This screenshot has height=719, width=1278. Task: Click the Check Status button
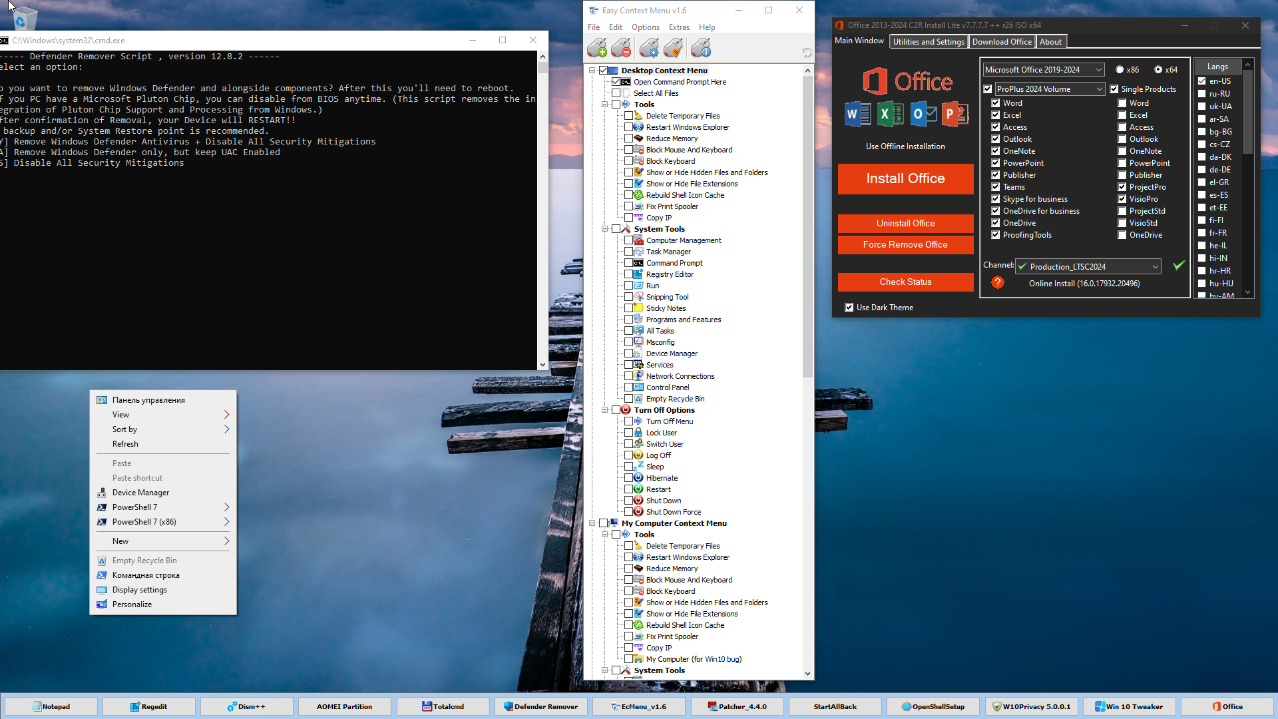tap(905, 282)
